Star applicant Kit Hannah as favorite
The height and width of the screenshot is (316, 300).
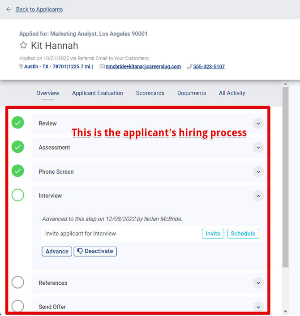tap(23, 45)
